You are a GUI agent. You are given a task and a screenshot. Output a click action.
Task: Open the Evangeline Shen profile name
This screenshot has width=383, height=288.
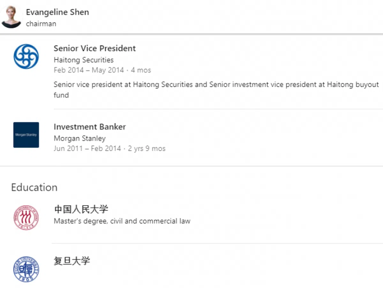[57, 12]
